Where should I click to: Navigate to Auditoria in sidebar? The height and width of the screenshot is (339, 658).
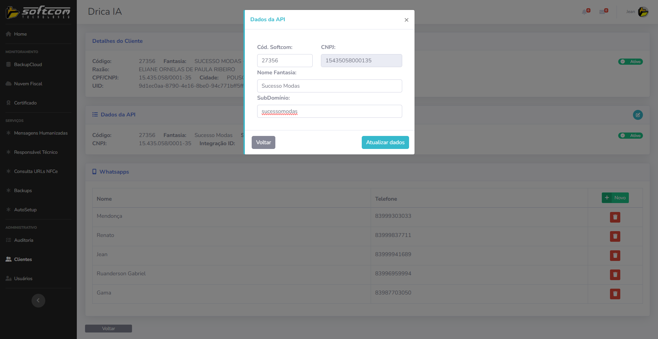click(24, 240)
